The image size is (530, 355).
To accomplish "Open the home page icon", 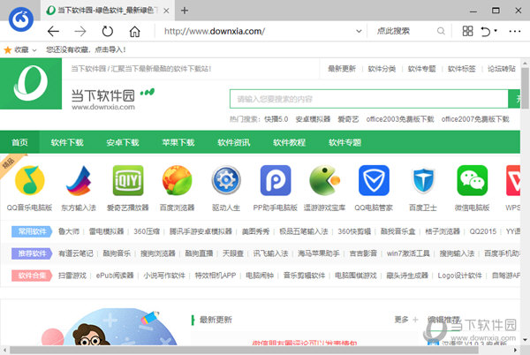I will [x=134, y=32].
